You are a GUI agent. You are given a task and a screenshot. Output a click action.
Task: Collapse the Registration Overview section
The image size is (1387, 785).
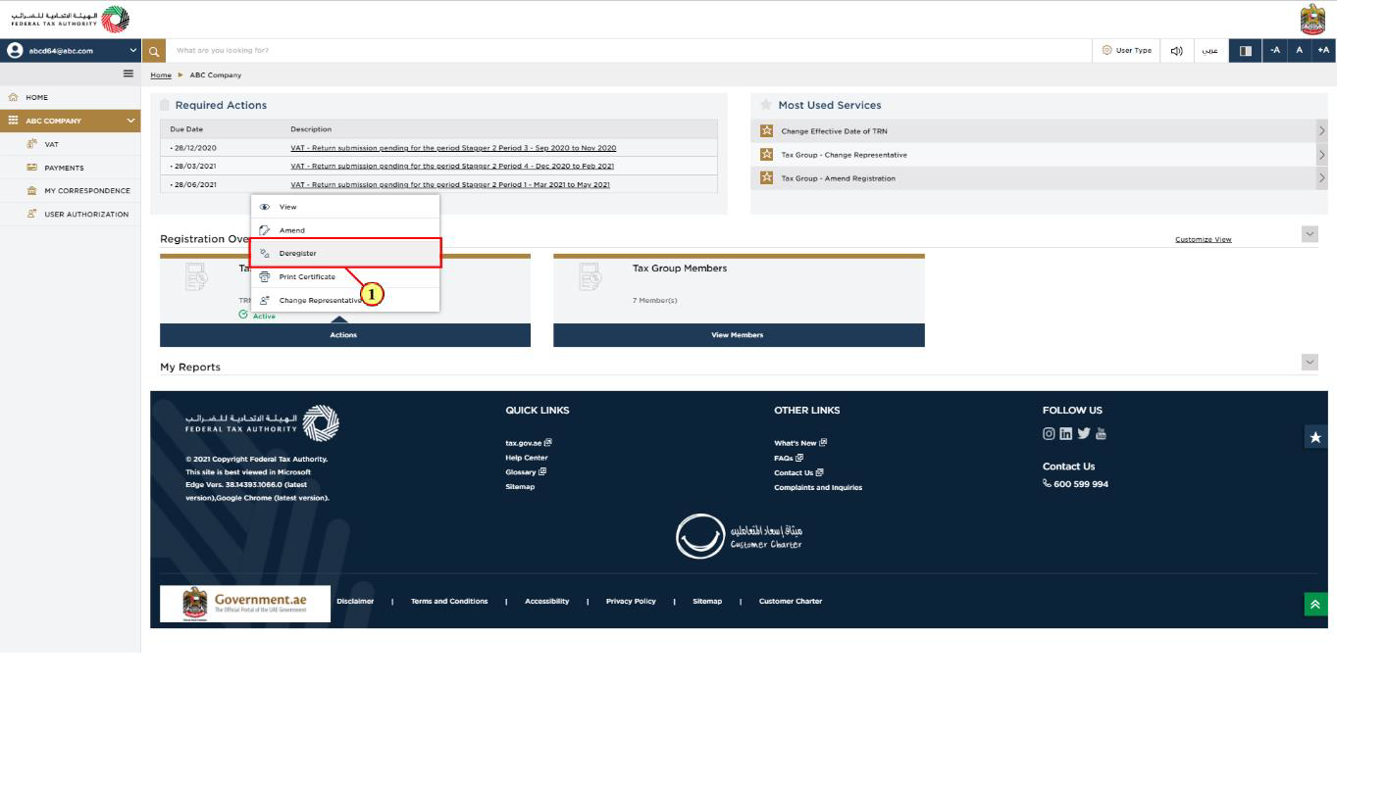tap(1310, 234)
